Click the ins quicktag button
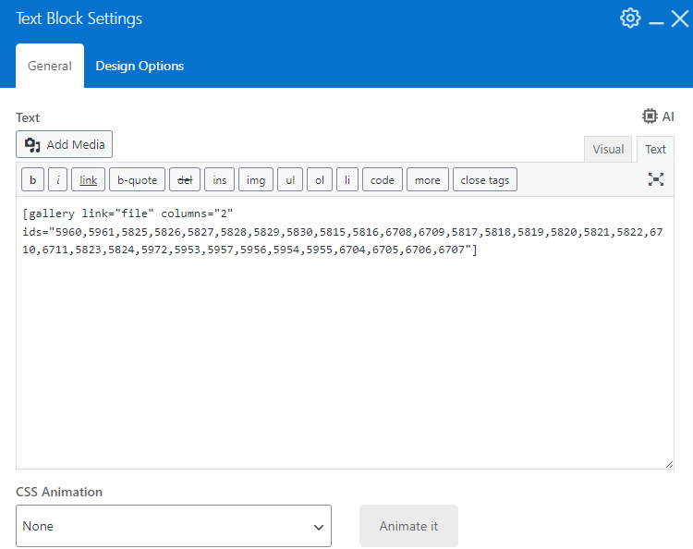The image size is (693, 549). [219, 180]
